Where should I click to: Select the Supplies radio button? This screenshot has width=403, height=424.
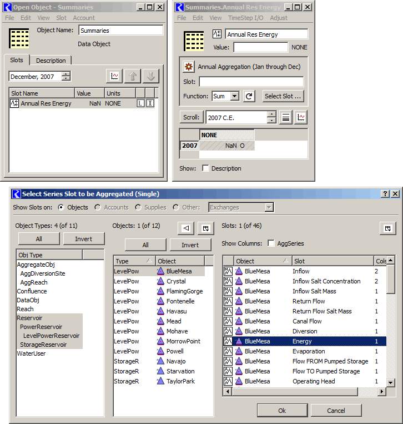(x=138, y=207)
